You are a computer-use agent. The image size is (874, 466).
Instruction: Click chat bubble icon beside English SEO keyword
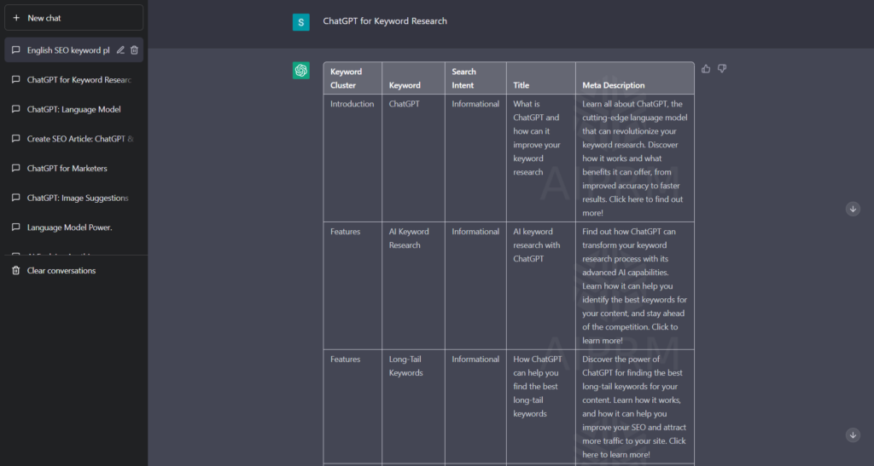15,50
